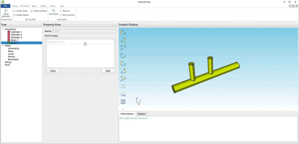Screen dimensions: 299x144
Task: Run the Bool fause operation
Action: (54, 12)
